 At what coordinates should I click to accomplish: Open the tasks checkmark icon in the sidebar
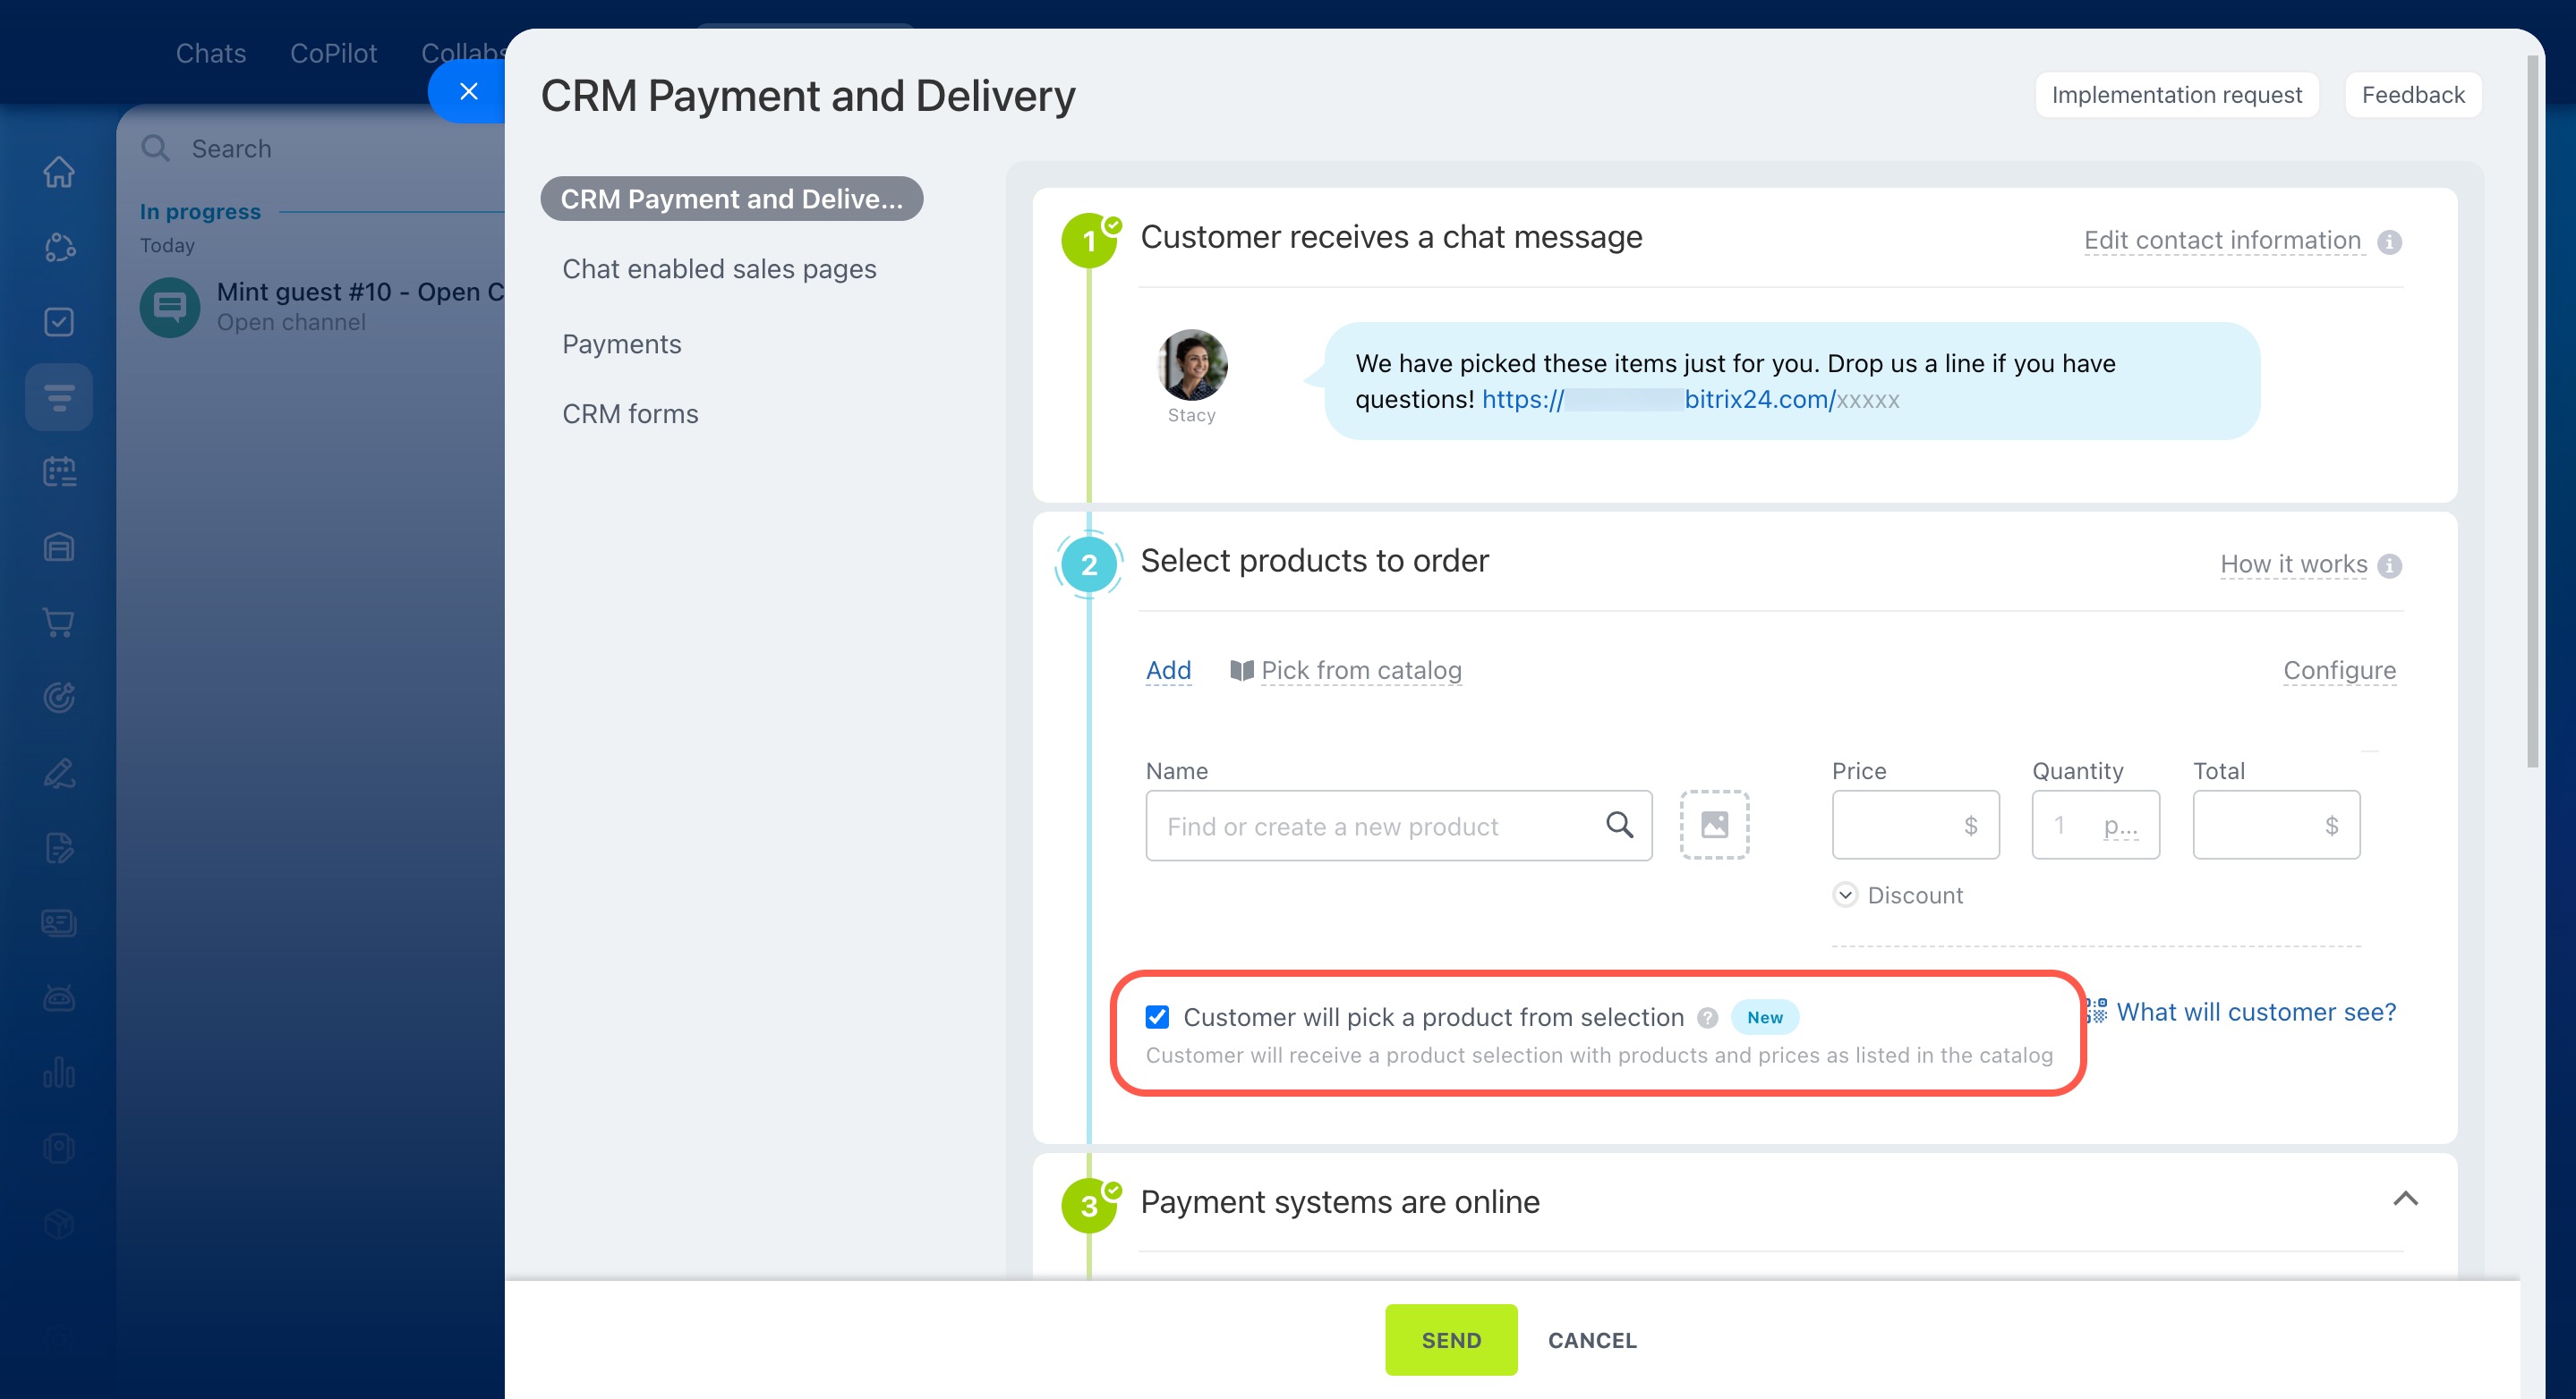pyautogui.click(x=59, y=322)
